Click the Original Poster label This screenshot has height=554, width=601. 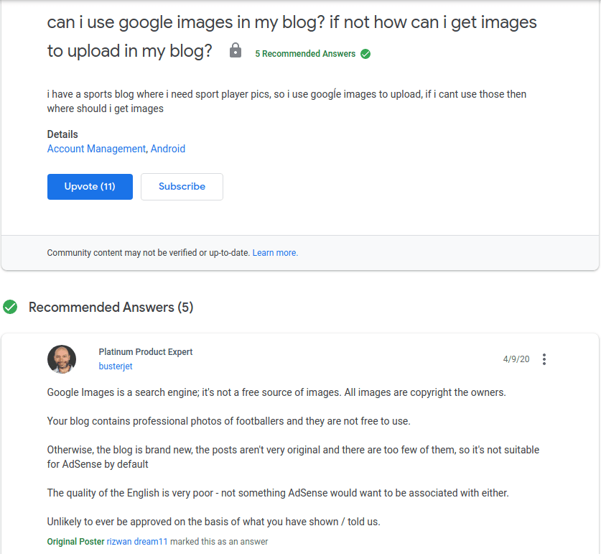pos(75,542)
